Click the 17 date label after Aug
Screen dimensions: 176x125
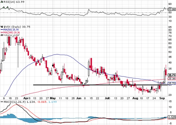(148, 98)
